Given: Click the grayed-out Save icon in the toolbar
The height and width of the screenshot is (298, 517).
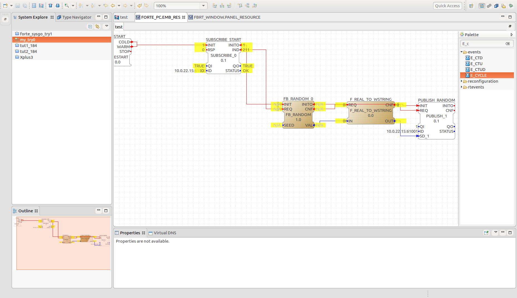Looking at the screenshot, I should pos(18,6).
